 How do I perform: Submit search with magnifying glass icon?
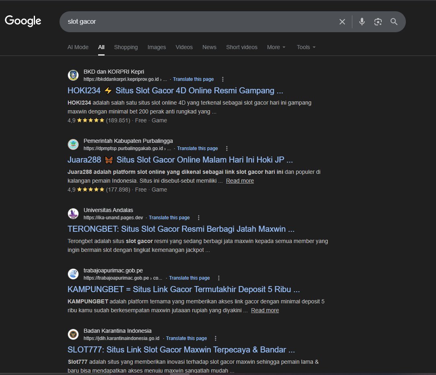pos(394,22)
